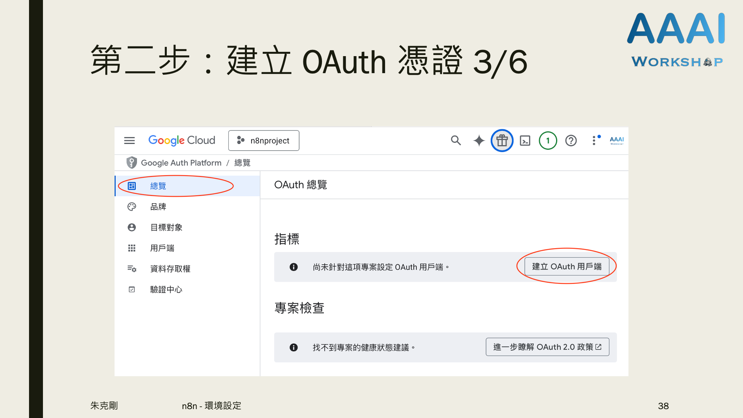Click the gift free trial icon
This screenshot has width=743, height=418.
click(x=502, y=140)
